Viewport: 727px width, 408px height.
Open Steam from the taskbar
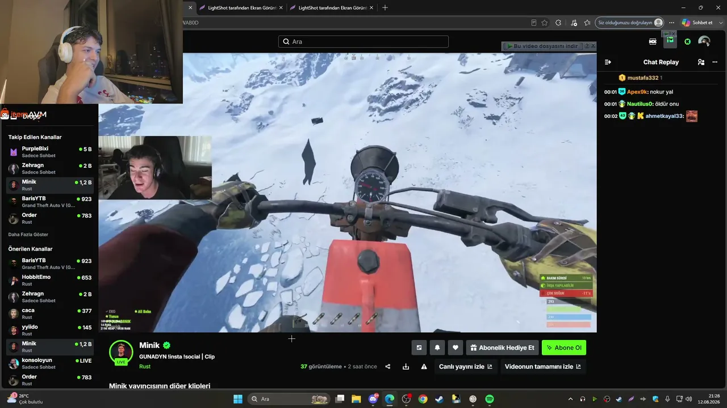(440, 399)
